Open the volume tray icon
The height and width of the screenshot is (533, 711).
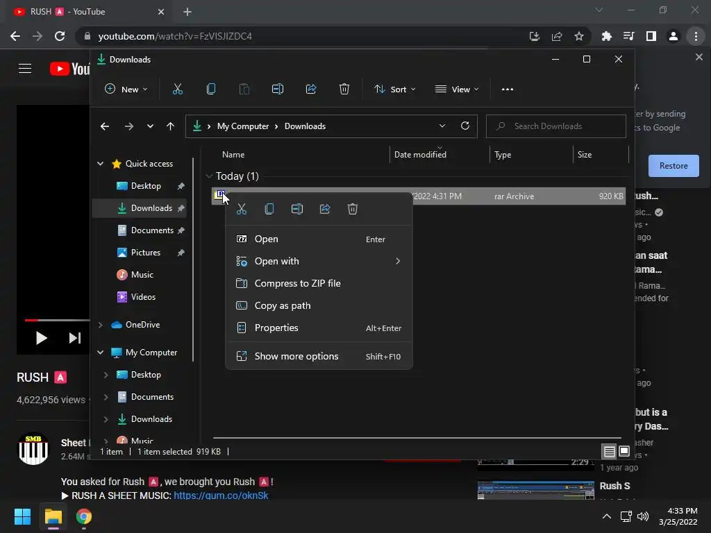[642, 516]
